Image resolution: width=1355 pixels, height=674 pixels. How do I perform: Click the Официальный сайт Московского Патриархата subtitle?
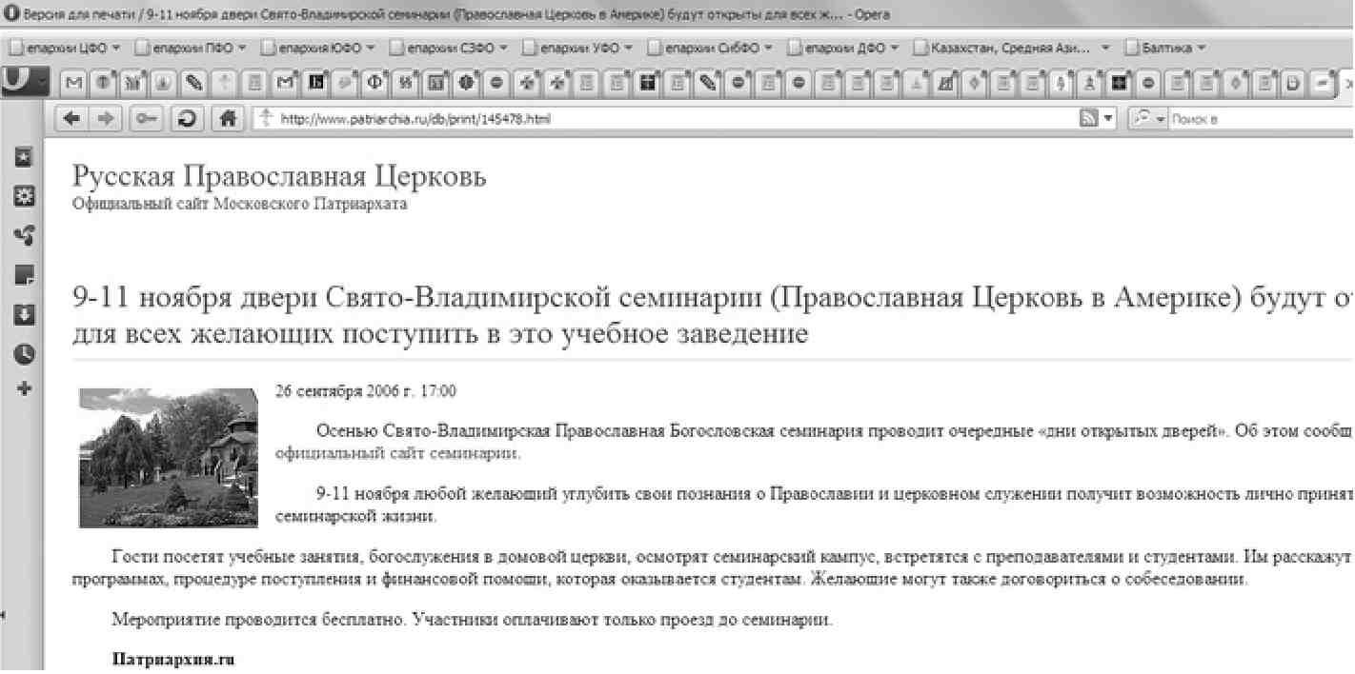point(240,205)
